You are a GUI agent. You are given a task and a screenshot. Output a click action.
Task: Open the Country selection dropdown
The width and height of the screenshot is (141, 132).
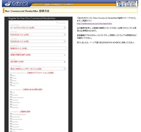(x=38, y=62)
